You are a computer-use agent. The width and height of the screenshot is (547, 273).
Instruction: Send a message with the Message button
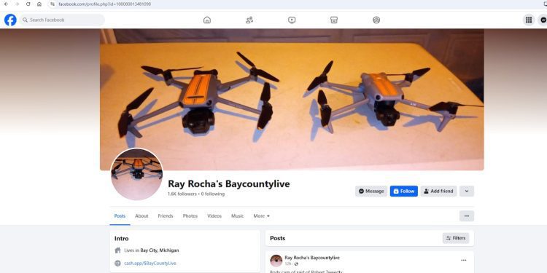coord(371,191)
